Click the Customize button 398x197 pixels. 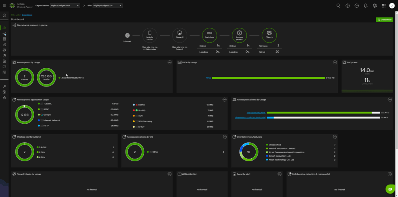pyautogui.click(x=384, y=19)
